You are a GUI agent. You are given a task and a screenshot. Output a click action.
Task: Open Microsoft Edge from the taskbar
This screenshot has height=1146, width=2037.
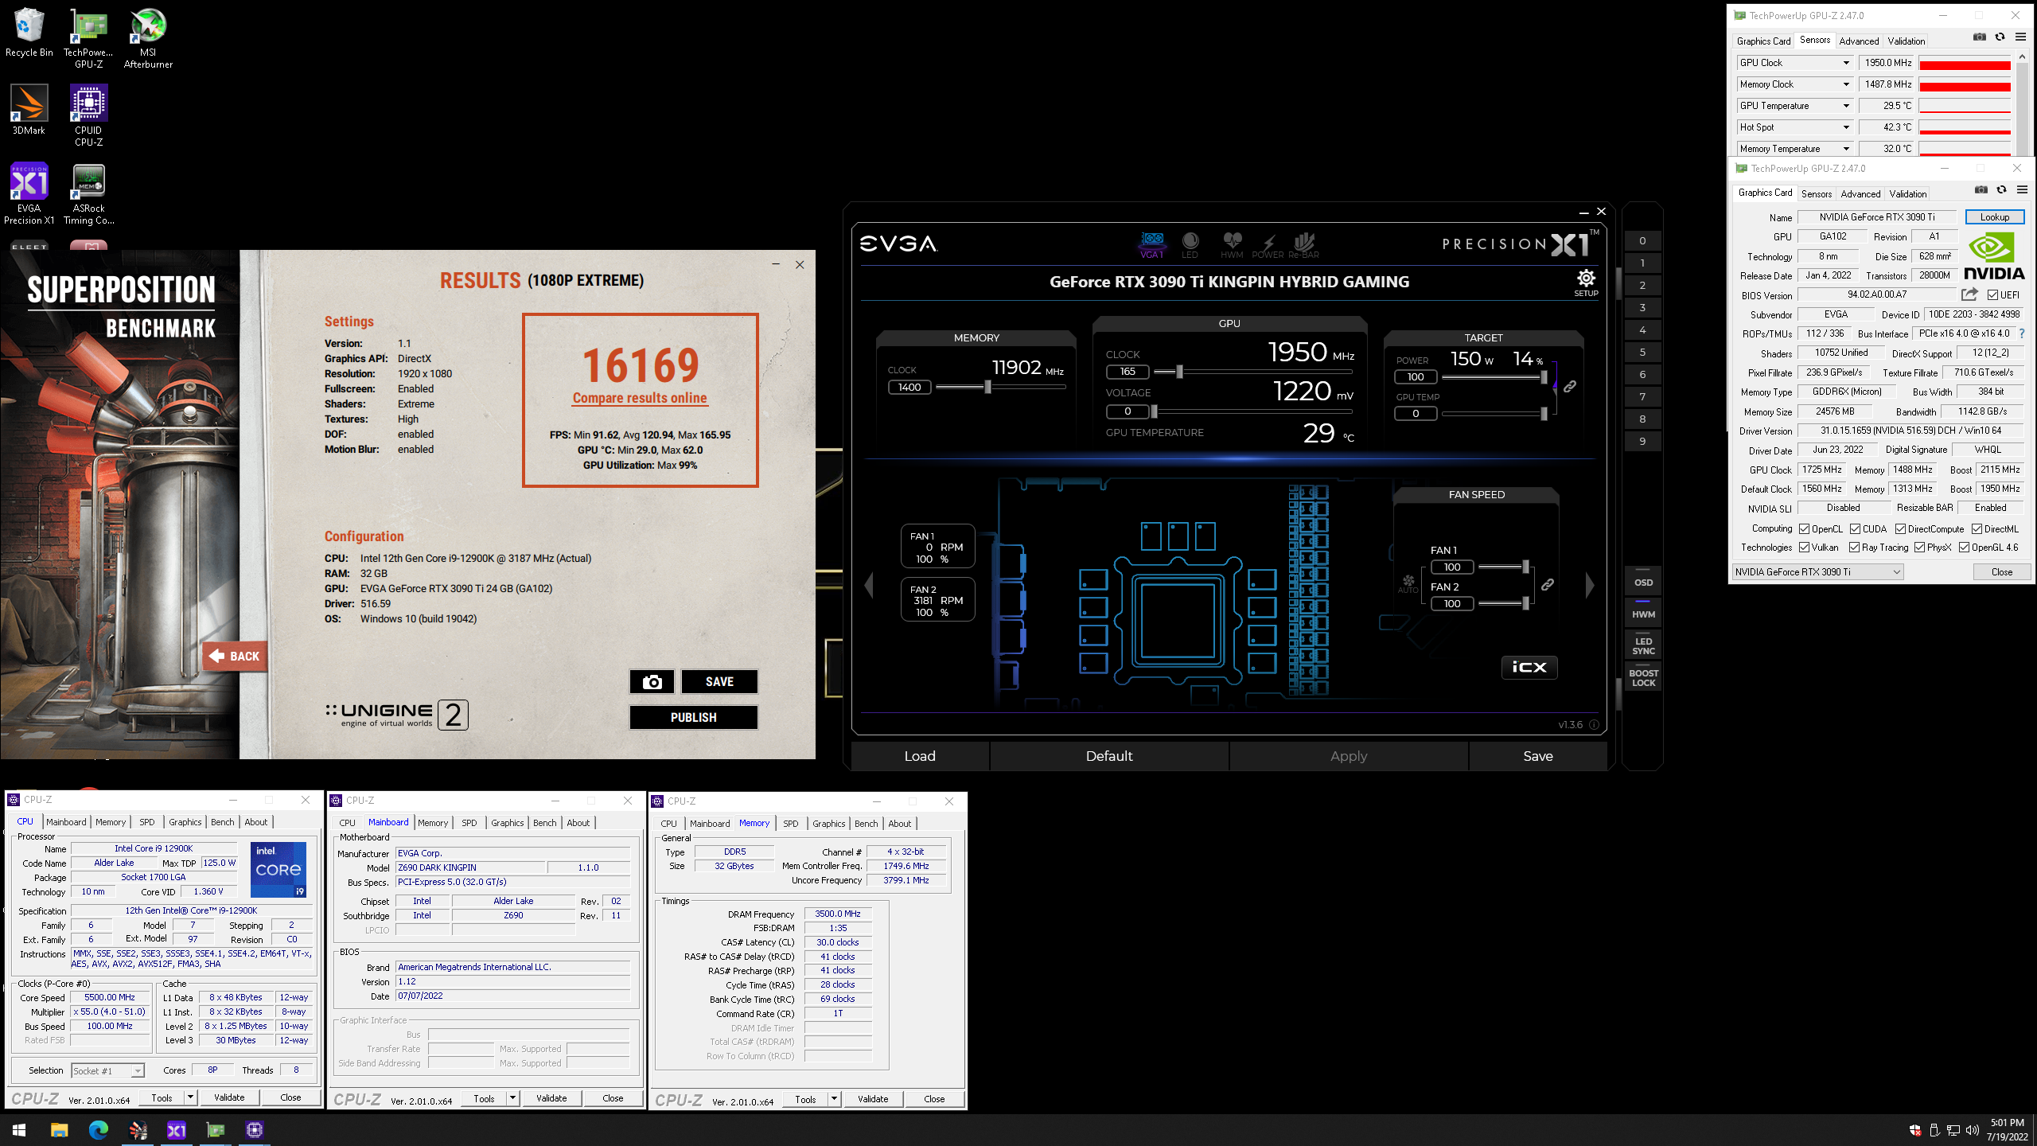(x=99, y=1130)
